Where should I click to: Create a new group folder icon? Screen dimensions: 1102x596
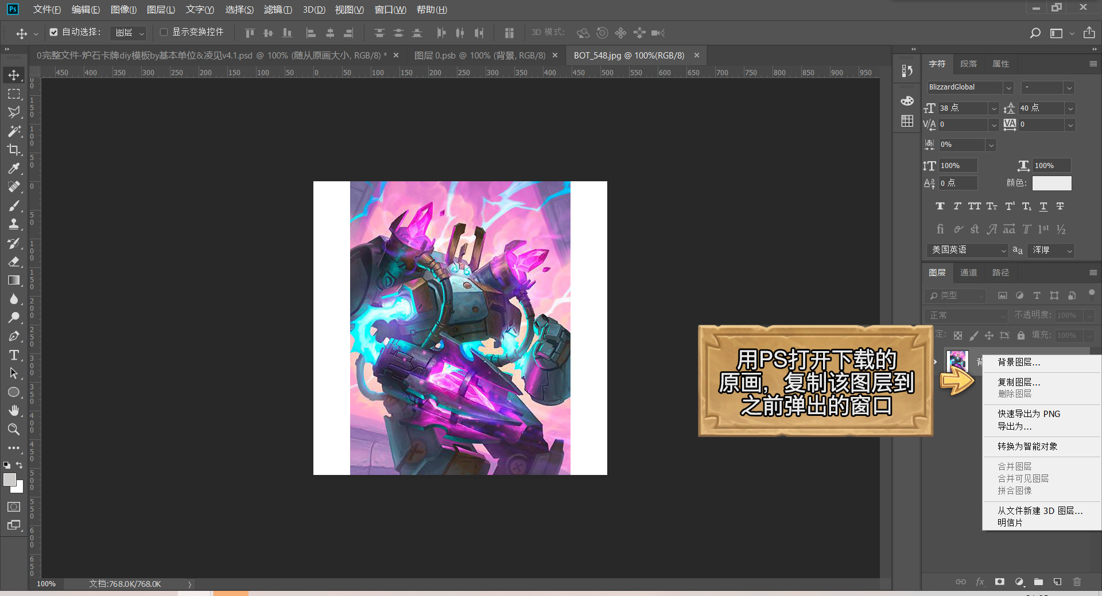[x=1038, y=582]
